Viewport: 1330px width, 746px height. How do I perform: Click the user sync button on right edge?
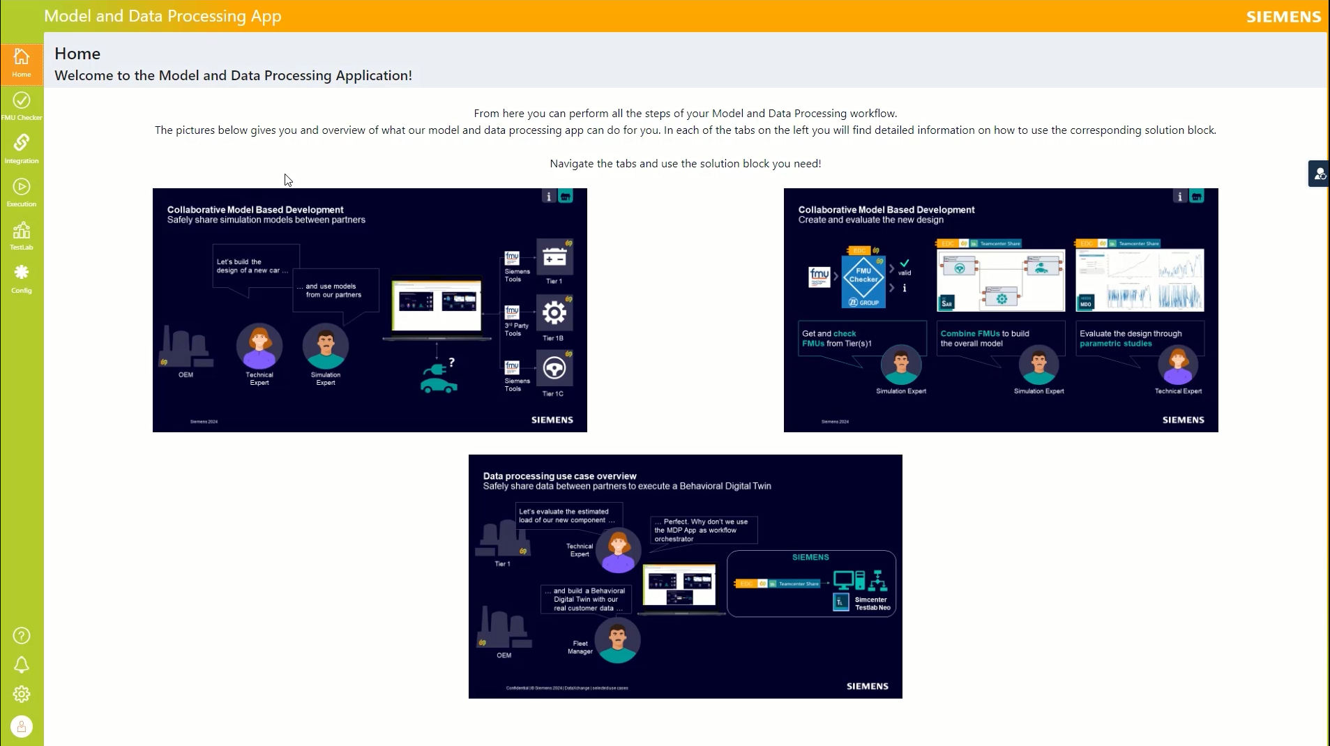1320,174
